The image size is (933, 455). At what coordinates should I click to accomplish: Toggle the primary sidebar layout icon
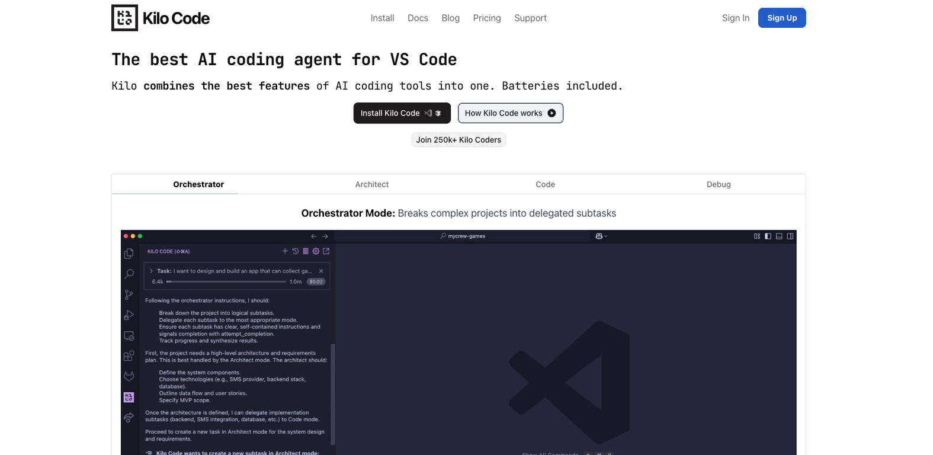point(768,236)
